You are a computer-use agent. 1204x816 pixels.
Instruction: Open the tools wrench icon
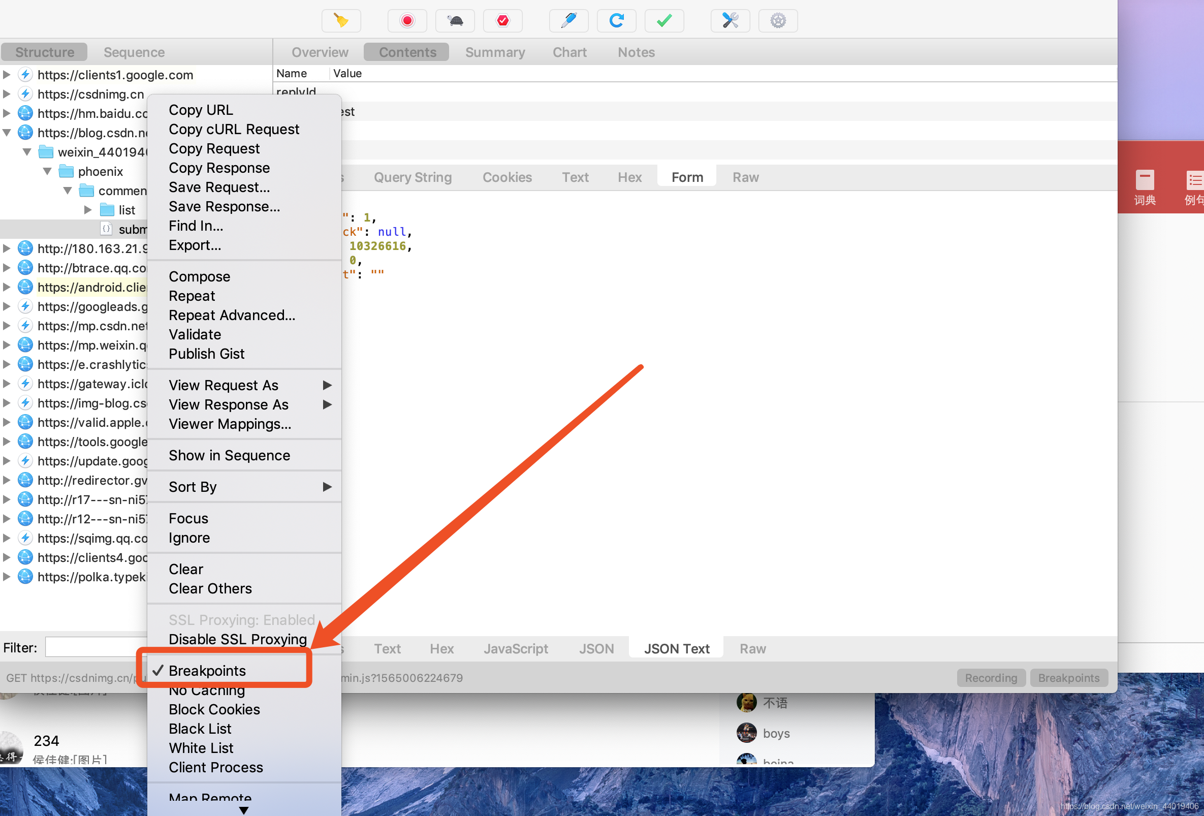pyautogui.click(x=730, y=21)
